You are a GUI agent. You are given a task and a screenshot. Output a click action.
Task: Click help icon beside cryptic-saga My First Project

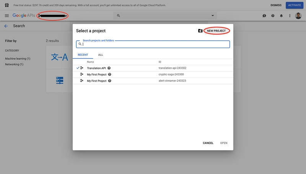110,74
